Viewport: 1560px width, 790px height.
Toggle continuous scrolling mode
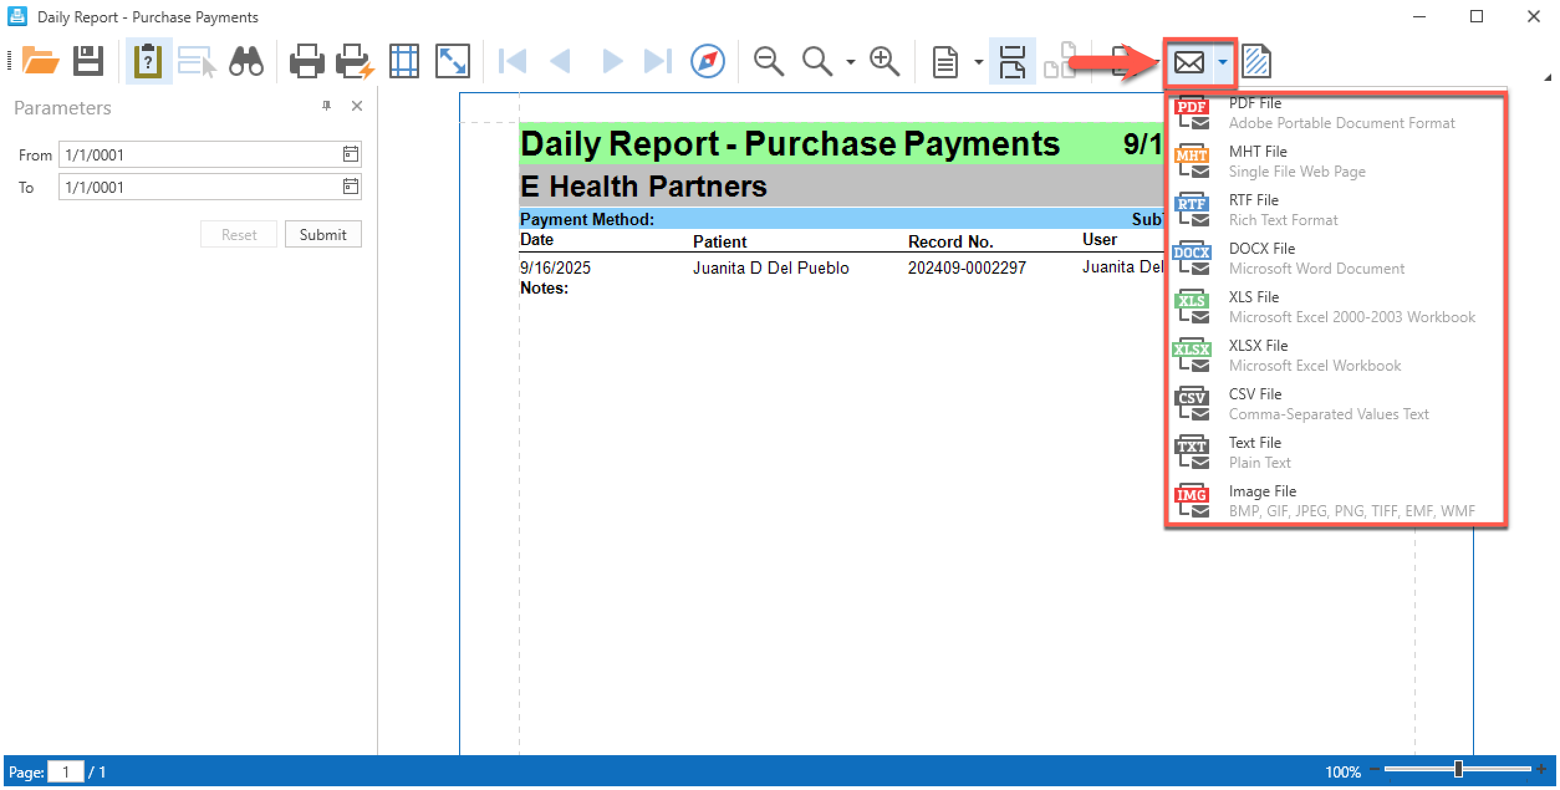point(1012,61)
